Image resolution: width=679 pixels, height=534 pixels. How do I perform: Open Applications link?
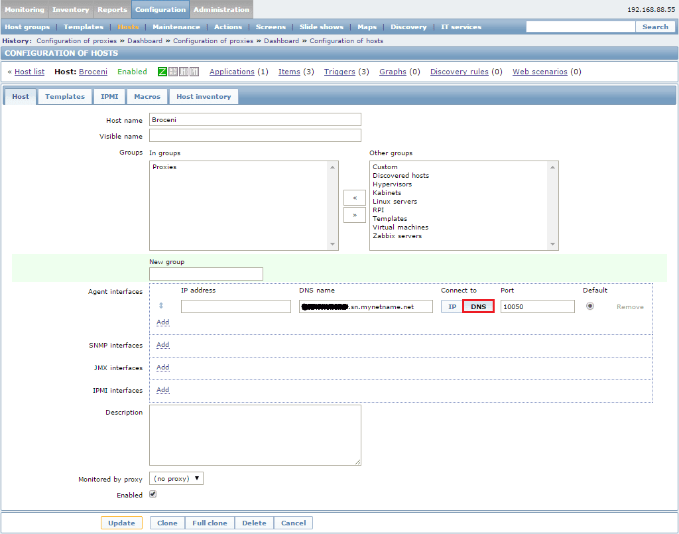click(231, 72)
